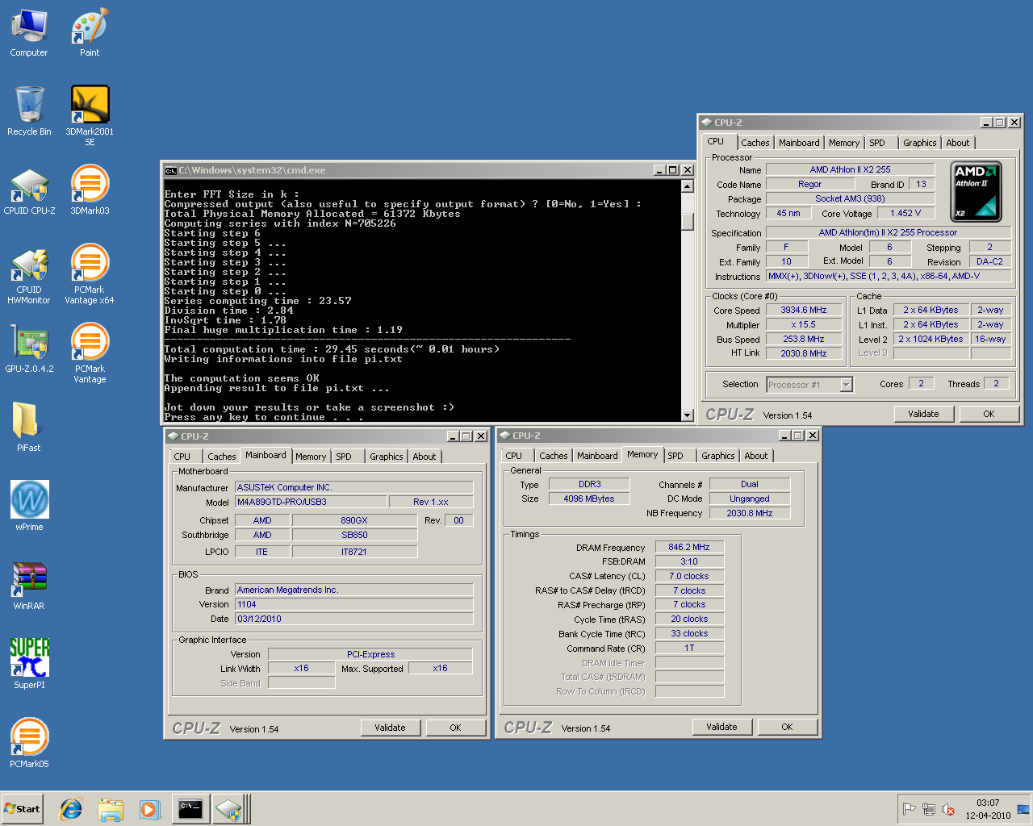Screen dimensions: 1033x826
Task: Click the Core Speed value 3934.6 MHz
Action: tap(804, 310)
